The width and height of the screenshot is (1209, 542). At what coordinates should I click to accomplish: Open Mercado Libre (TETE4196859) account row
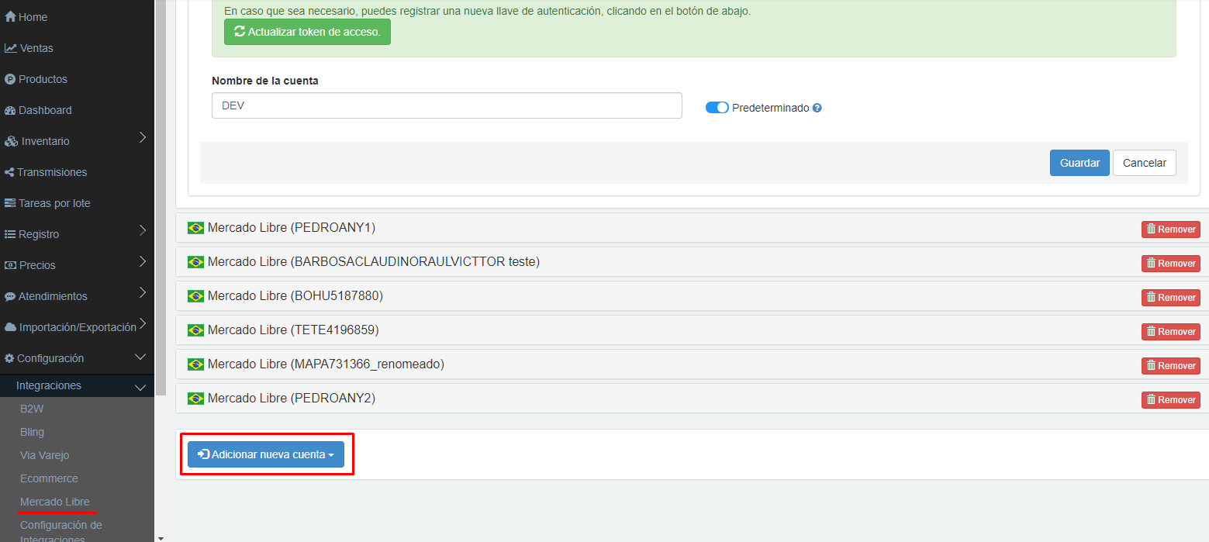(x=692, y=330)
